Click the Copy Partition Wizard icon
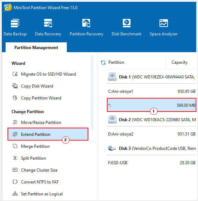Screen dimensions: 198x201 (x=15, y=98)
